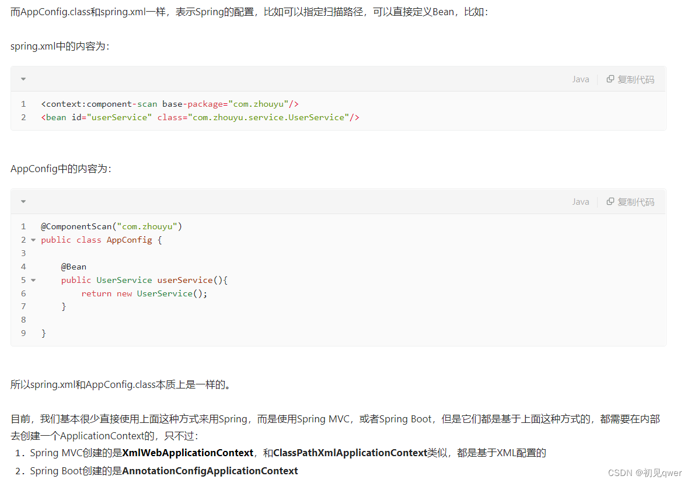Click the context:component-scan code line
691x483 pixels.
(x=170, y=104)
